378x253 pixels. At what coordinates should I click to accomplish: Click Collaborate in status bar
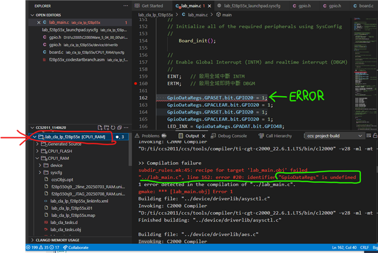coord(76,248)
